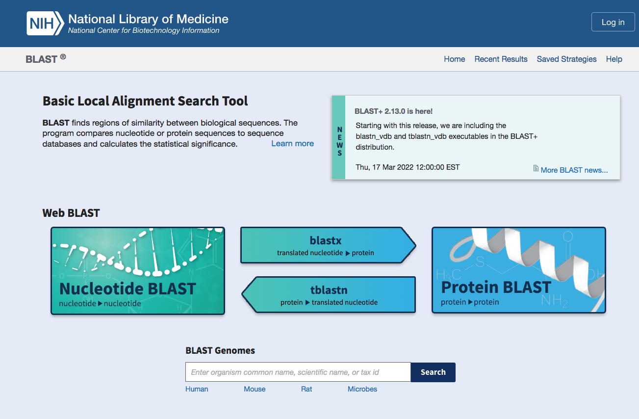Click the NIH logo icon
Image resolution: width=639 pixels, height=419 pixels.
click(45, 24)
